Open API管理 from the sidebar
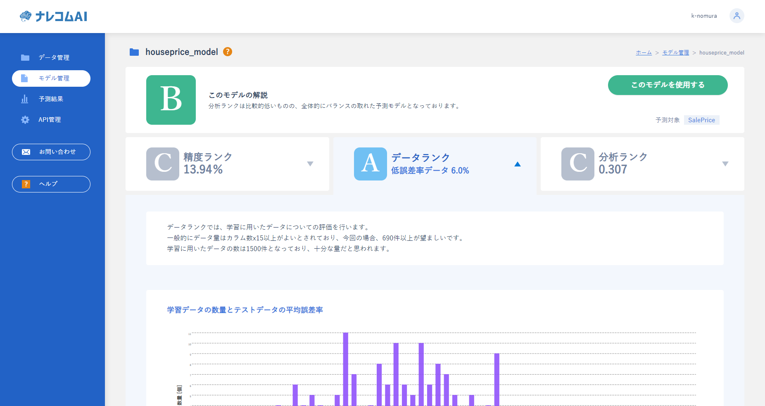The image size is (765, 406). click(x=51, y=119)
